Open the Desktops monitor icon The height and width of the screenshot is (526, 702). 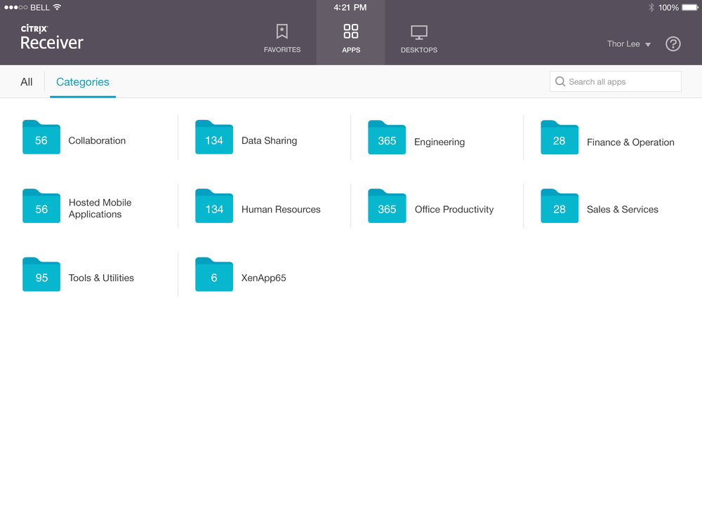(419, 33)
